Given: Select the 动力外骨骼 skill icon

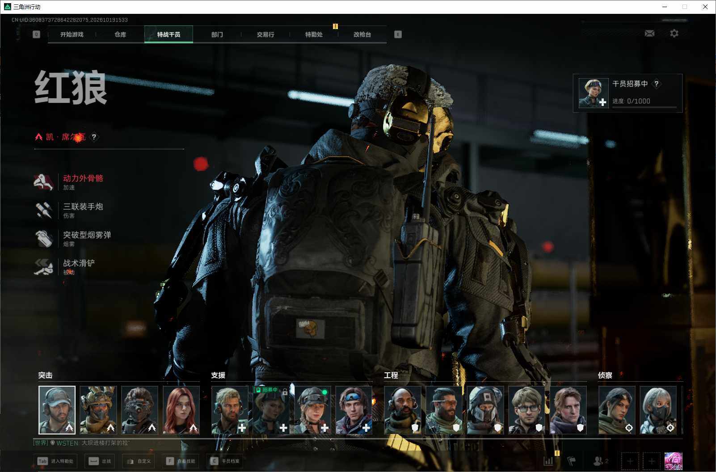Looking at the screenshot, I should pyautogui.click(x=44, y=181).
